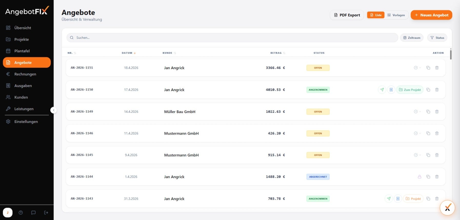Open the feedback chat icon in the sidebar footer
The image size is (460, 220).
tap(33, 213)
